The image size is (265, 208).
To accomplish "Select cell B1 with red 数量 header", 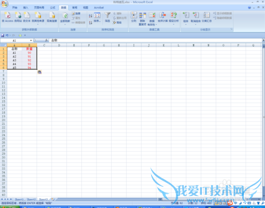I will [x=29, y=49].
